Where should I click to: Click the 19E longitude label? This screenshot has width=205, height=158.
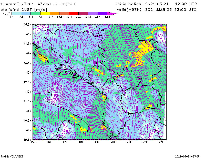click(97, 142)
